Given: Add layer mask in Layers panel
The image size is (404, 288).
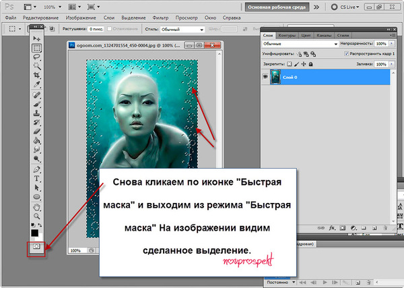Looking at the screenshot, I should [x=343, y=228].
